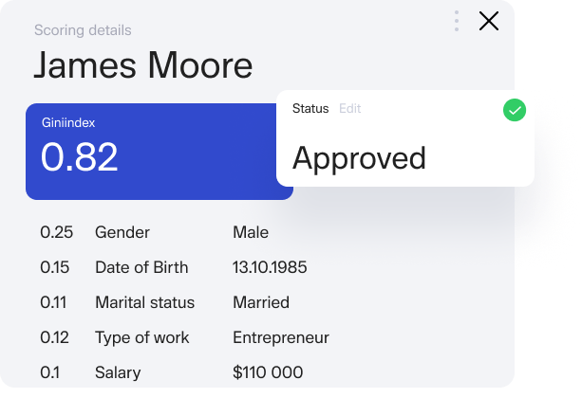Click the green approved checkmark icon
The height and width of the screenshot is (398, 582).
coord(514,110)
